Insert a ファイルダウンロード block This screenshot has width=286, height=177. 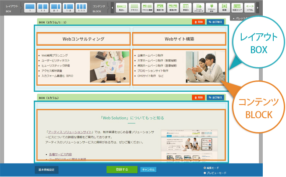[199, 8]
